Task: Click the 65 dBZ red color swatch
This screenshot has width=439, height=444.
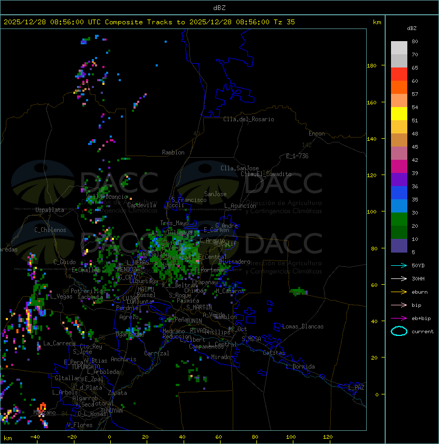Action: tap(399, 74)
